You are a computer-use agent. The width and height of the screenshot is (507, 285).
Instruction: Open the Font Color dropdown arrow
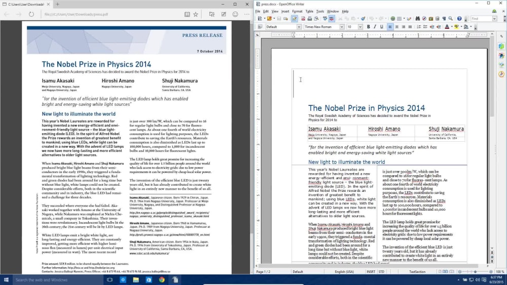452,26
